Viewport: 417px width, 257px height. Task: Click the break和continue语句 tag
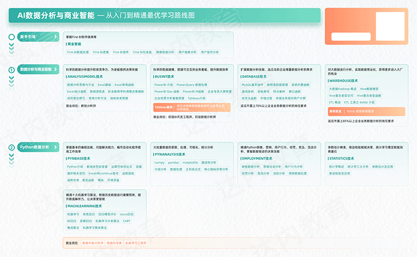pos(103,174)
